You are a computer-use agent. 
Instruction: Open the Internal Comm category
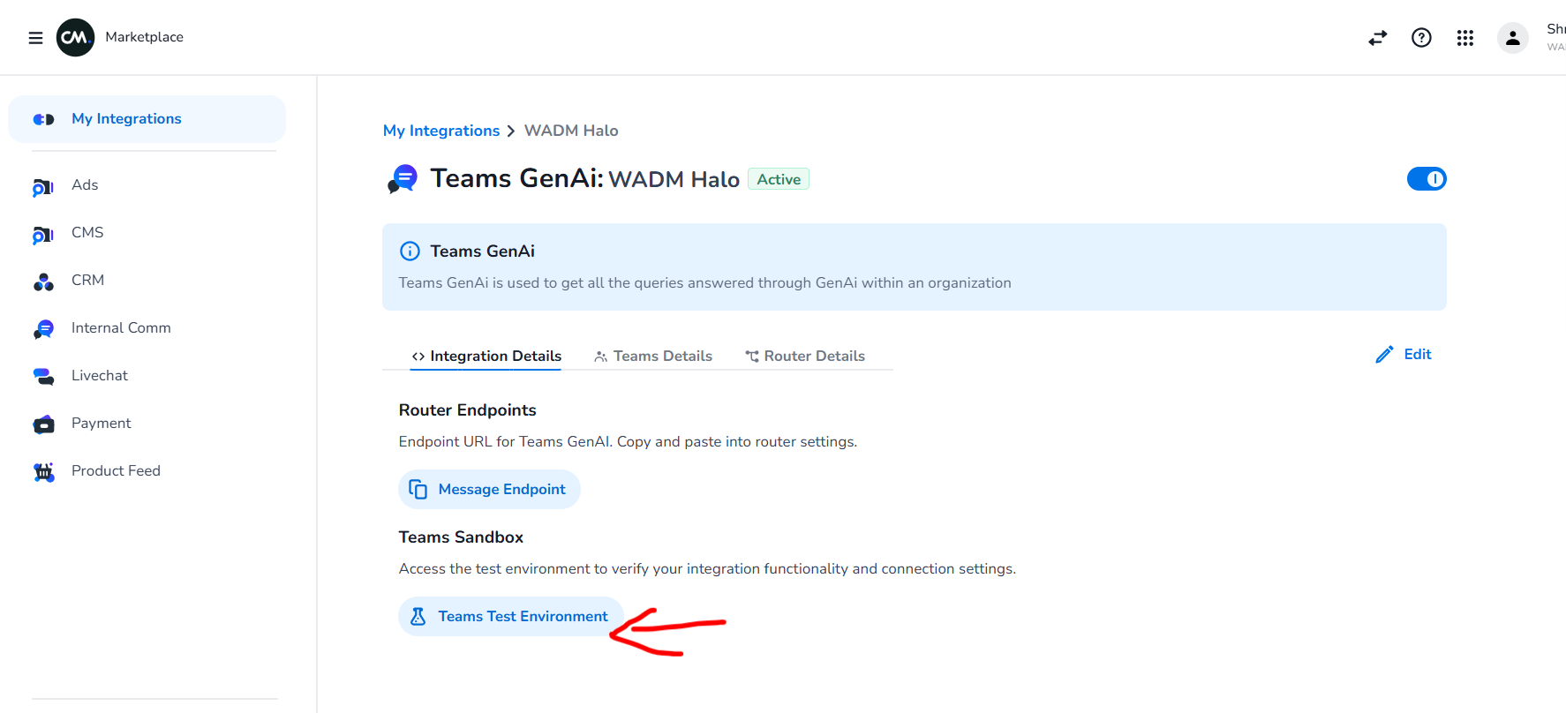coord(121,328)
